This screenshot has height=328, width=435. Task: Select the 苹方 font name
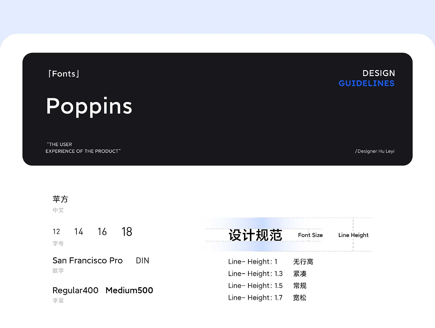click(x=60, y=199)
